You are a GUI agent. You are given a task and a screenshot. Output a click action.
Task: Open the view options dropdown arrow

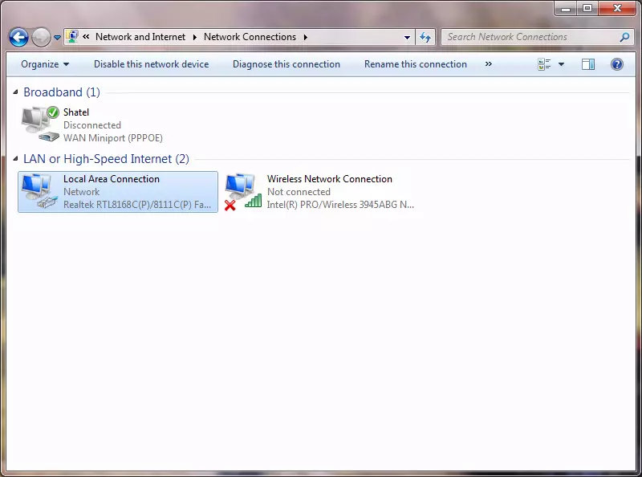tap(561, 64)
